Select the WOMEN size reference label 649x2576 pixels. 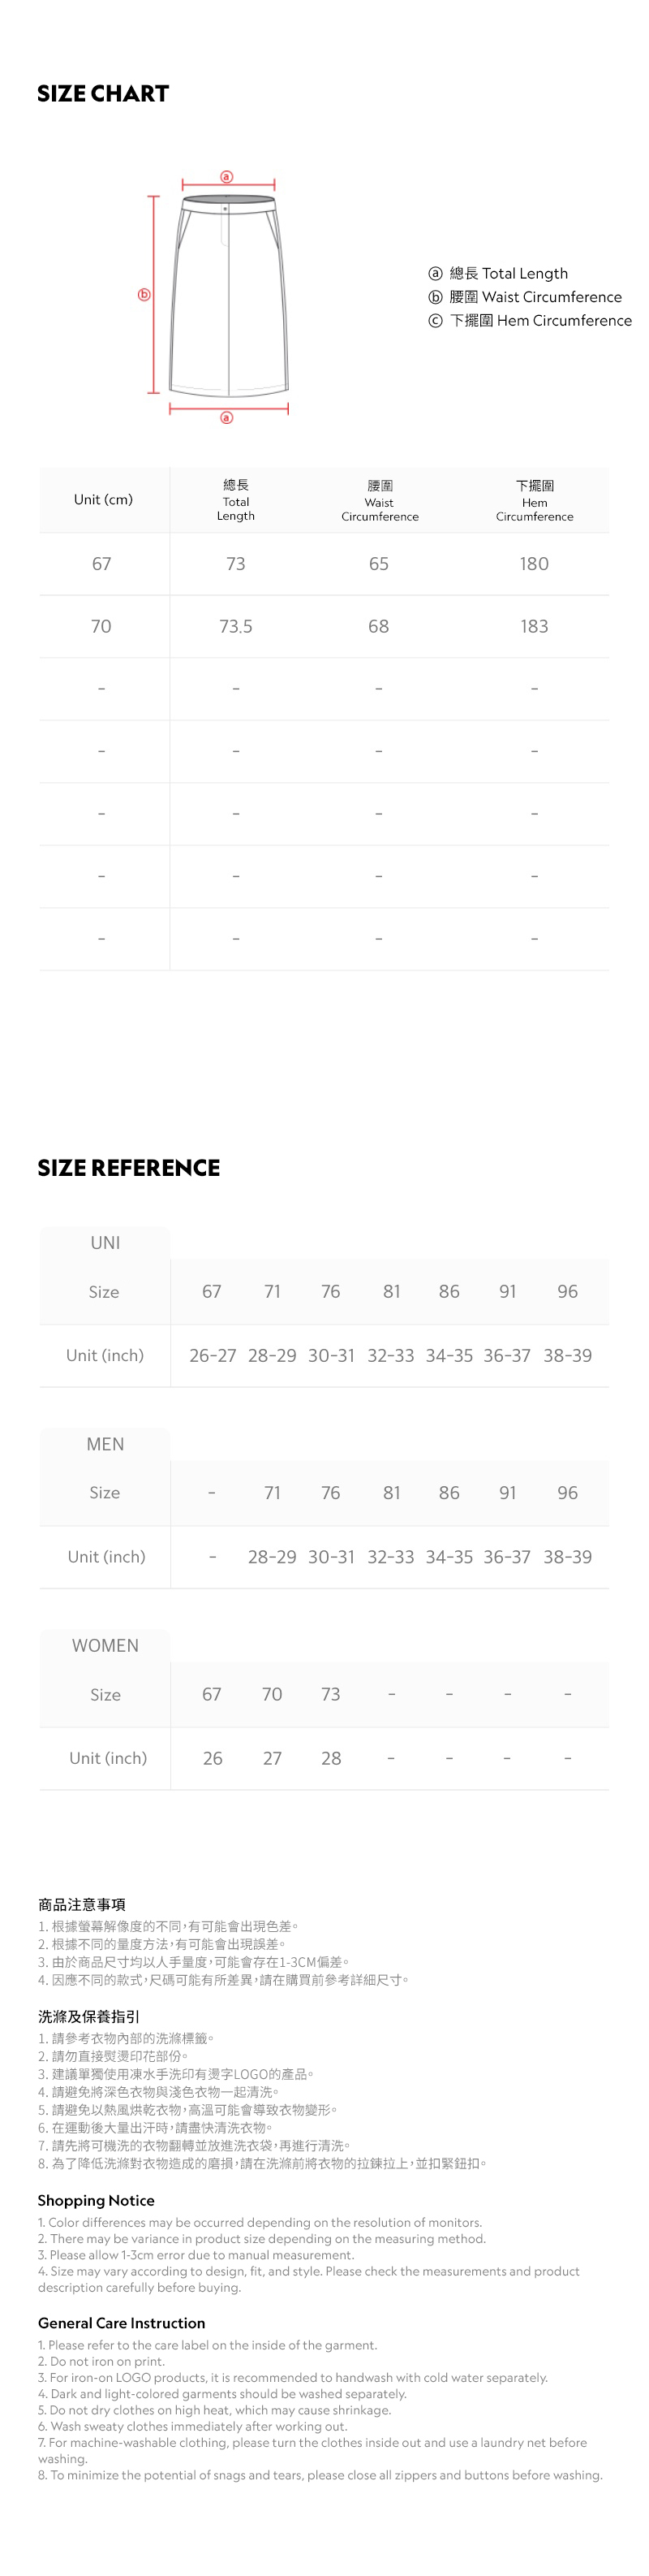(105, 1646)
